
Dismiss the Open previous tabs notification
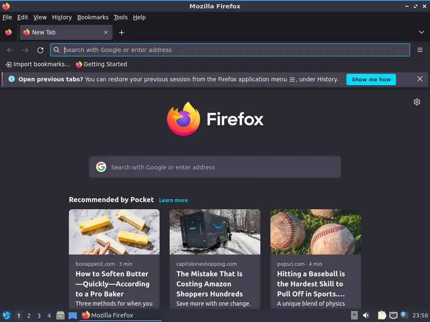(420, 79)
